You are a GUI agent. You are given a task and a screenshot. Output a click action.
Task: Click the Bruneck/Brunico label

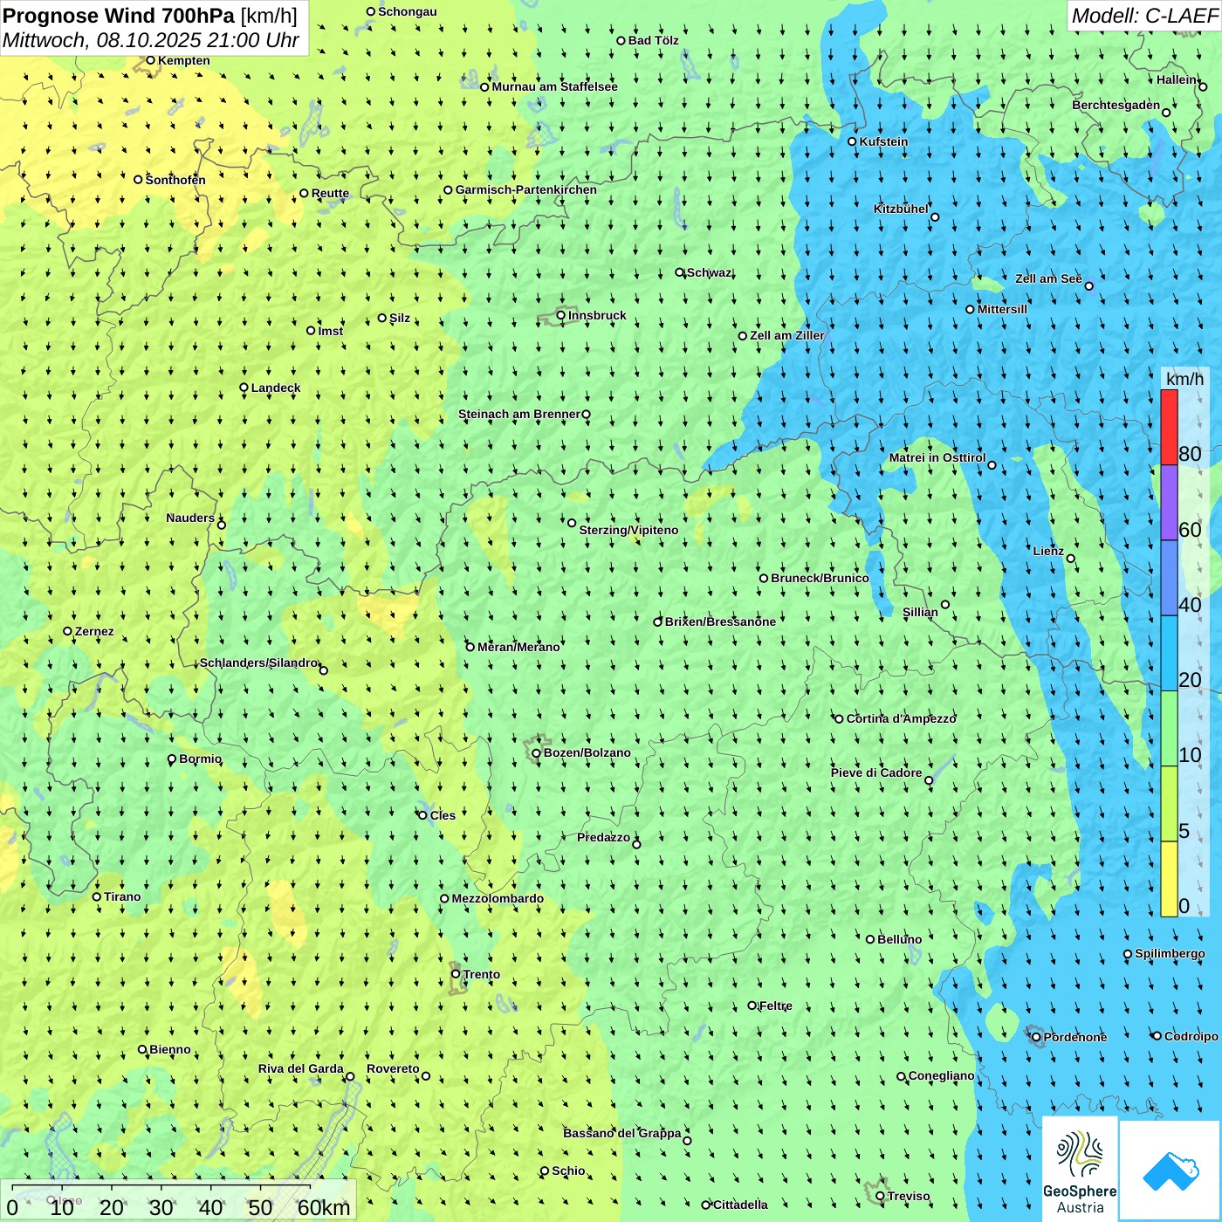pyautogui.click(x=820, y=578)
